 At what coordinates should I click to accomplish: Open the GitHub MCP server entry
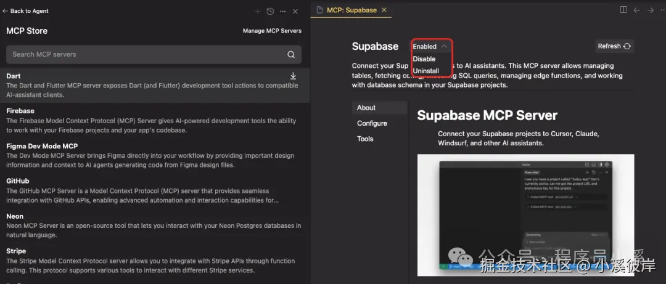[x=155, y=190]
